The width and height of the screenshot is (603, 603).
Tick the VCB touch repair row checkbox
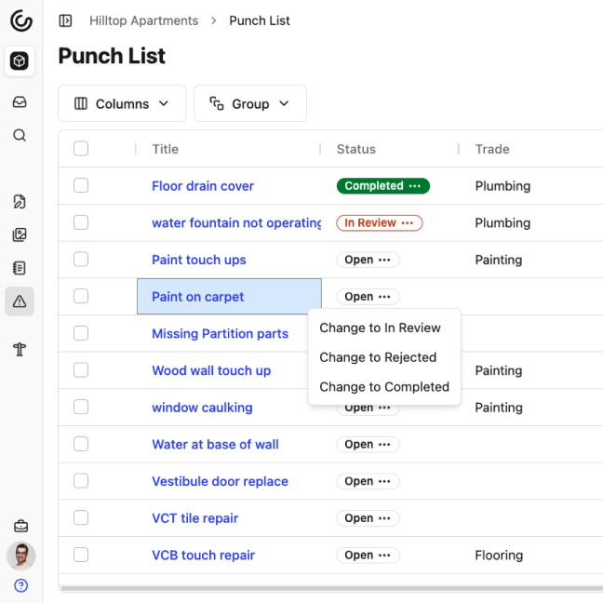pyautogui.click(x=81, y=556)
